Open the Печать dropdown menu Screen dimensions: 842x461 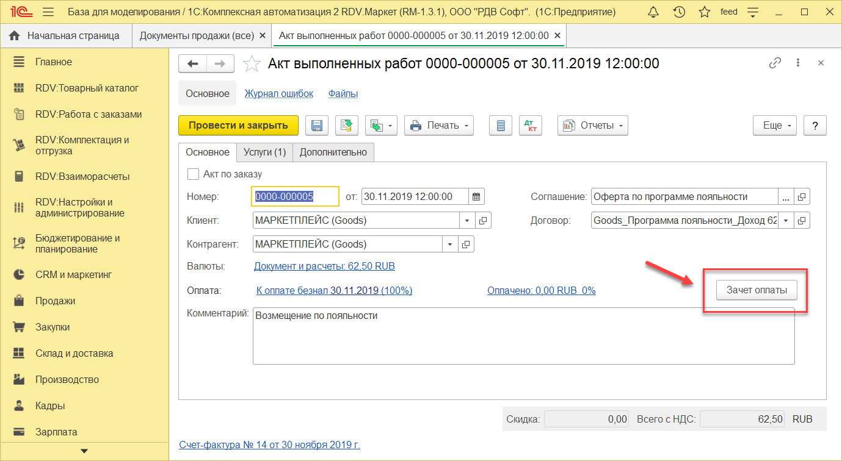point(438,126)
